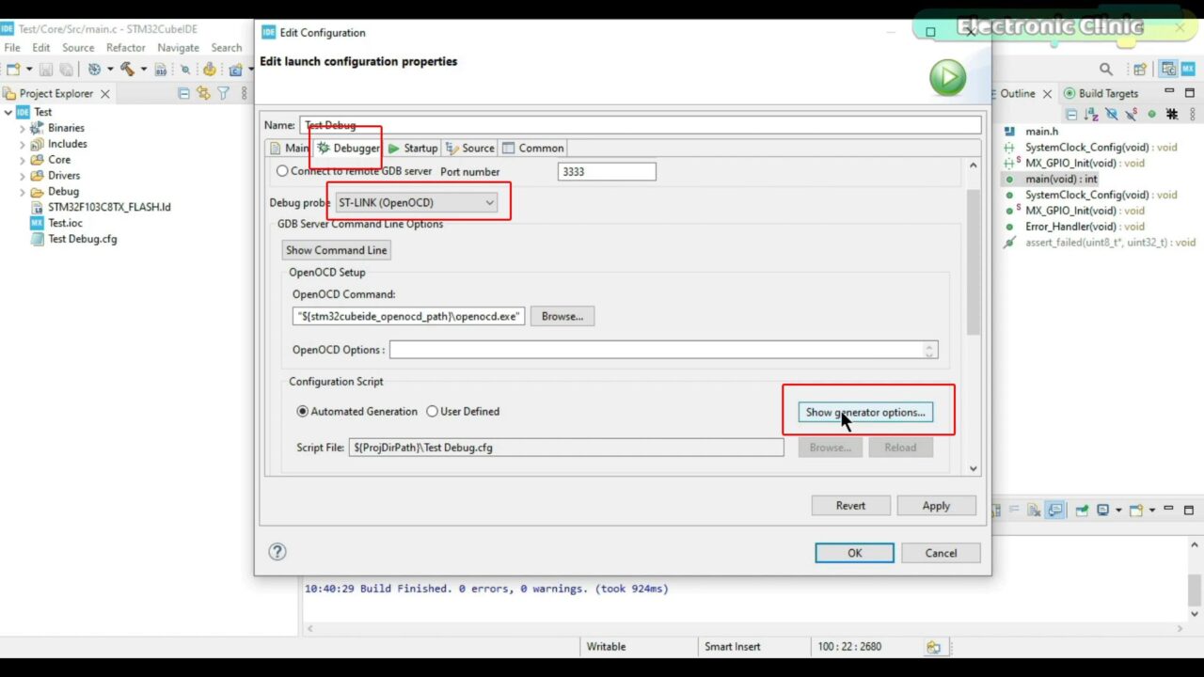1204x677 pixels.
Task: Open Project Explorer view menu dots
Action: (x=245, y=93)
